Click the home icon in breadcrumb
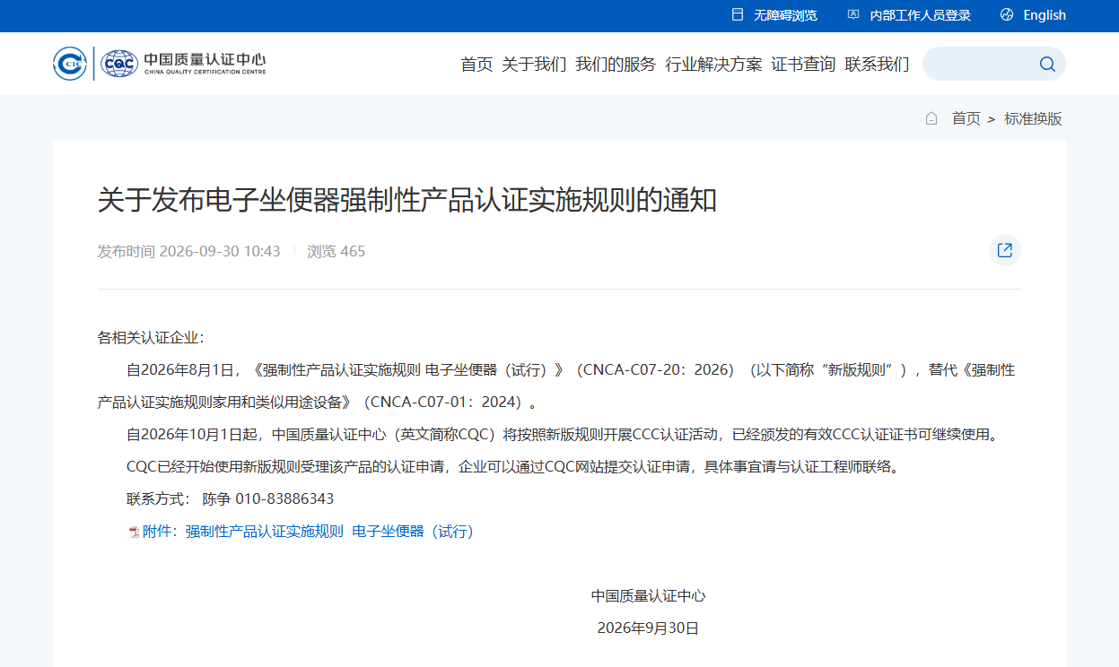 [x=931, y=118]
